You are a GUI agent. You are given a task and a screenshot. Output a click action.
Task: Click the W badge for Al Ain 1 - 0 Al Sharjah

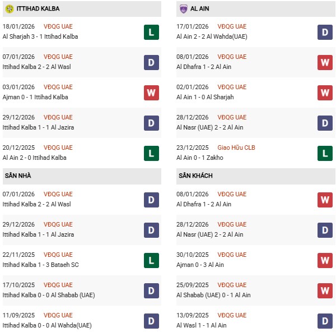[325, 93]
